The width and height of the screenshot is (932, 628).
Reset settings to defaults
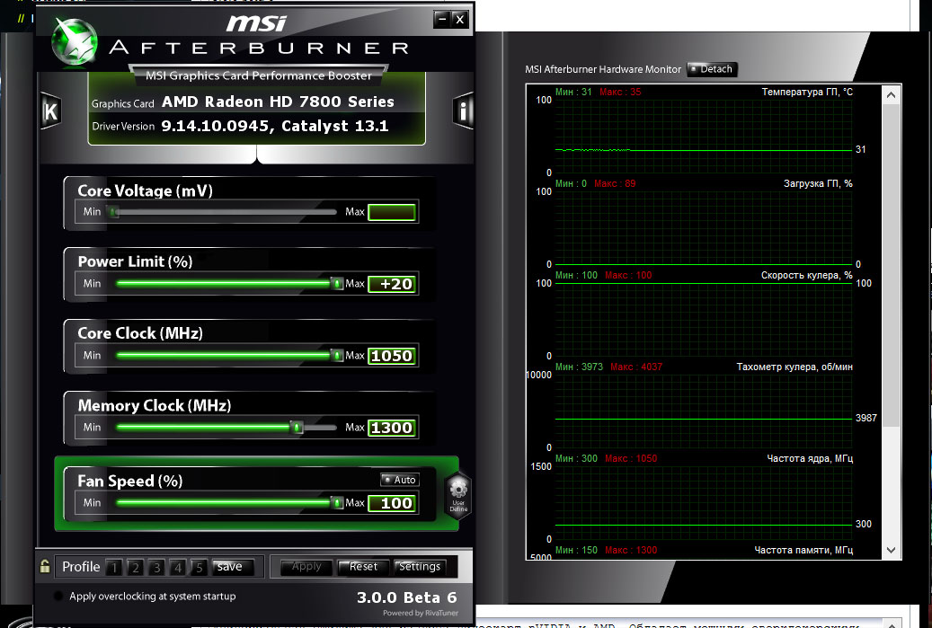point(363,567)
